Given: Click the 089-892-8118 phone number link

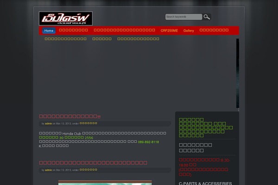Looking at the screenshot, I should click(x=148, y=142).
